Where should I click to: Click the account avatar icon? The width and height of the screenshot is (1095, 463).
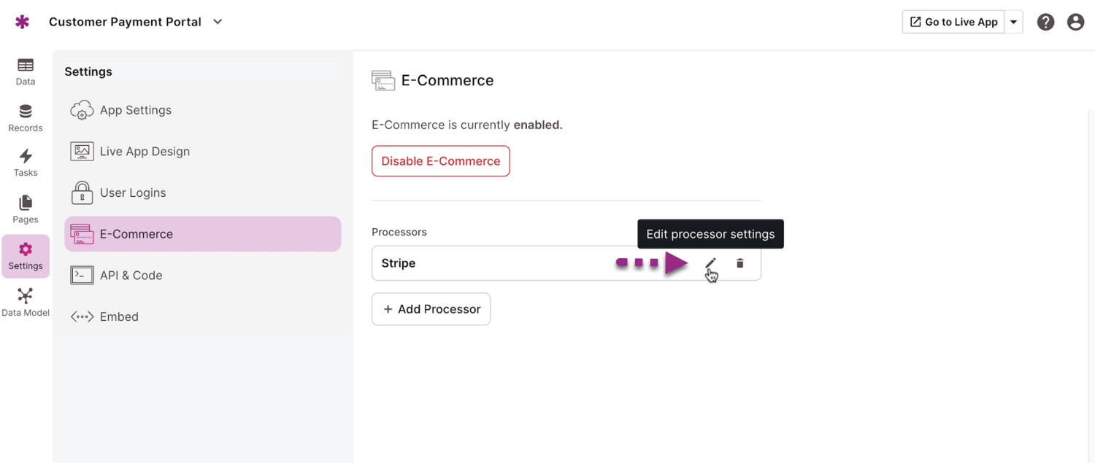pos(1075,22)
